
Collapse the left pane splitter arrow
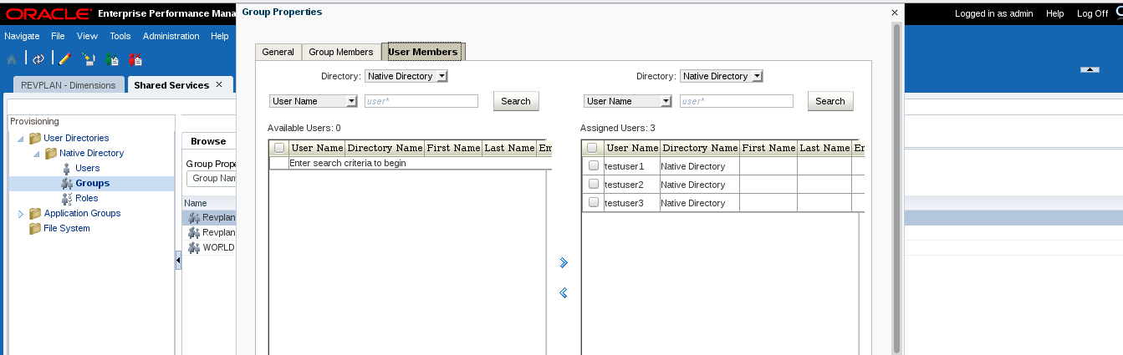pos(178,261)
